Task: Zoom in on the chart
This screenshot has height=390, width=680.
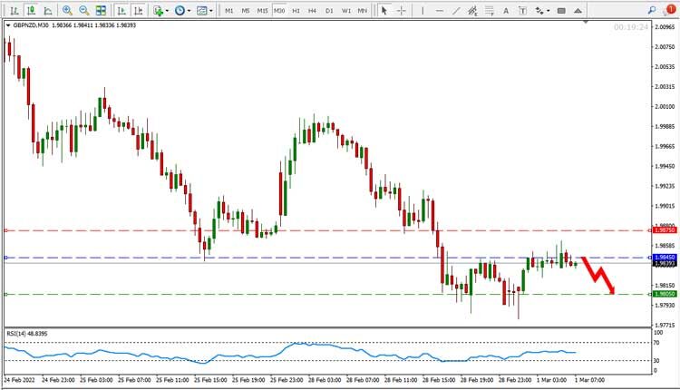Action: pos(67,11)
